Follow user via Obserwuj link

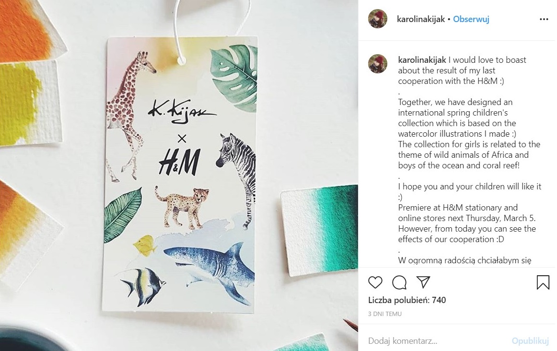pos(471,19)
